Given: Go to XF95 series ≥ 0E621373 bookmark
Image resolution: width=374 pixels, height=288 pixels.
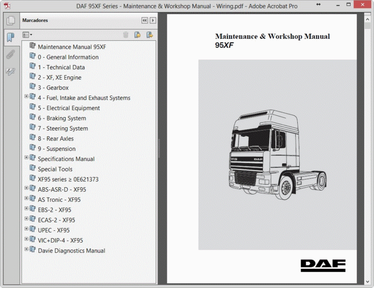Looking at the screenshot, I should tap(68, 179).
